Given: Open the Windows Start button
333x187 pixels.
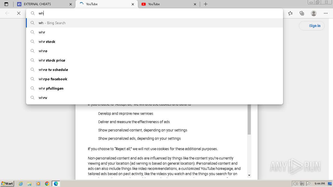Looking at the screenshot, I should pyautogui.click(x=7, y=184).
